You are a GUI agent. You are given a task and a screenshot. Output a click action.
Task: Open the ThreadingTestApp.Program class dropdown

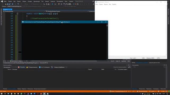[67, 11]
